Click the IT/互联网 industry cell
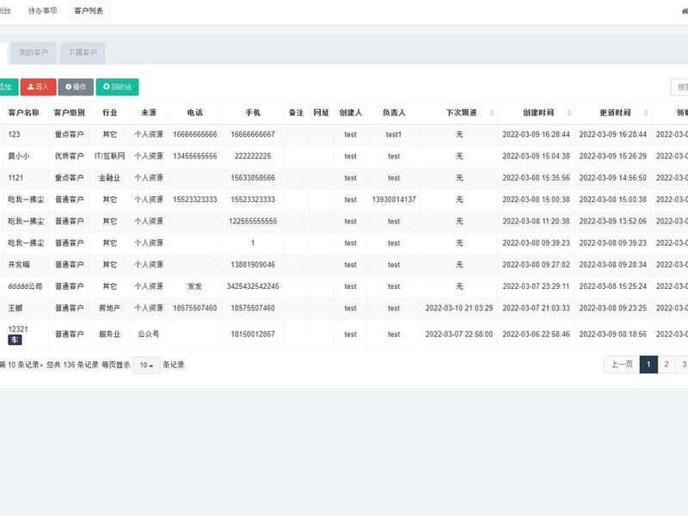Viewport: 688px width, 516px height. point(110,157)
